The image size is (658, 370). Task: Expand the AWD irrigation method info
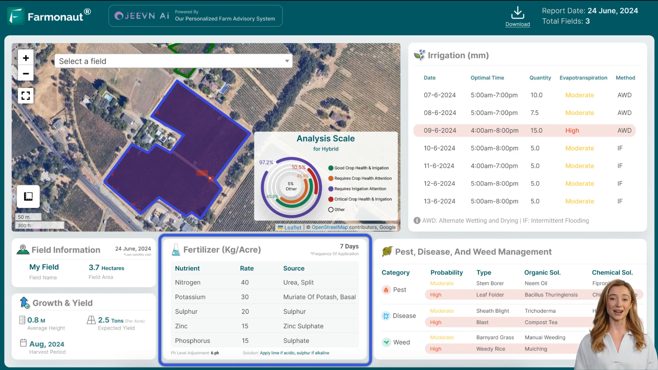[416, 221]
